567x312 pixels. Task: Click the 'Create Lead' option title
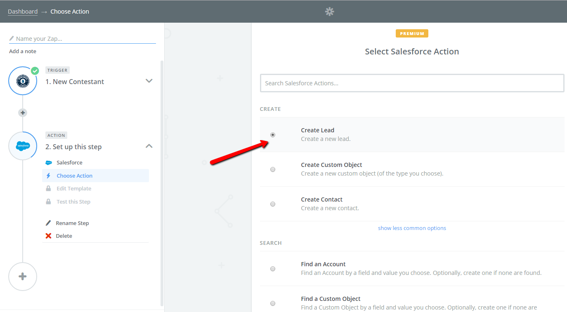(318, 130)
